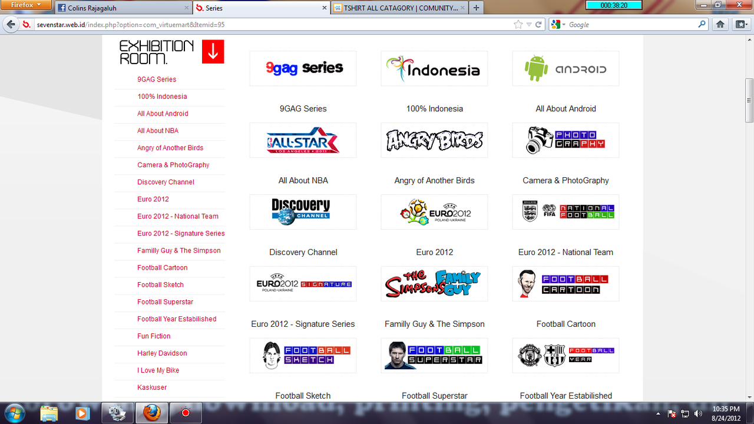Viewport: 754px width, 424px height.
Task: Open the Android logo thumbnail
Action: (x=565, y=68)
